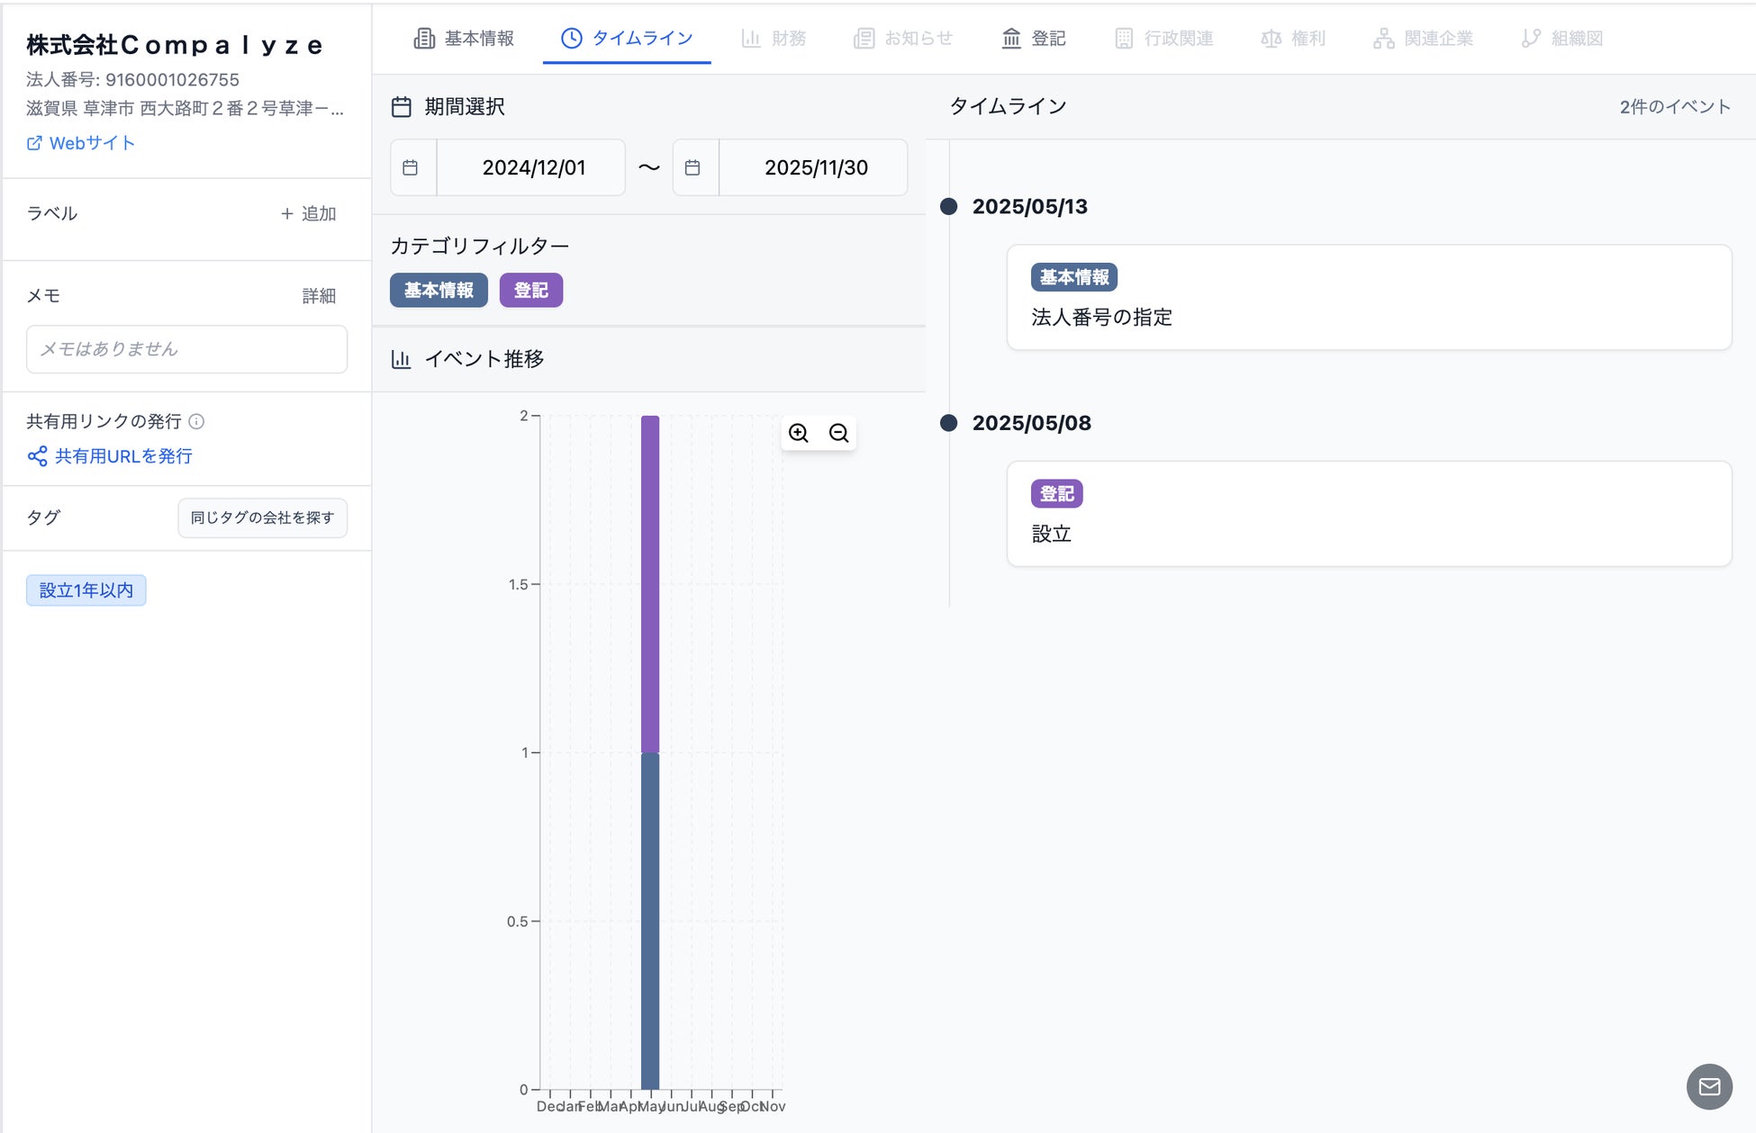Open the start date 2024/12/01 picker
Viewport: 1756px width, 1133px height.
point(533,167)
